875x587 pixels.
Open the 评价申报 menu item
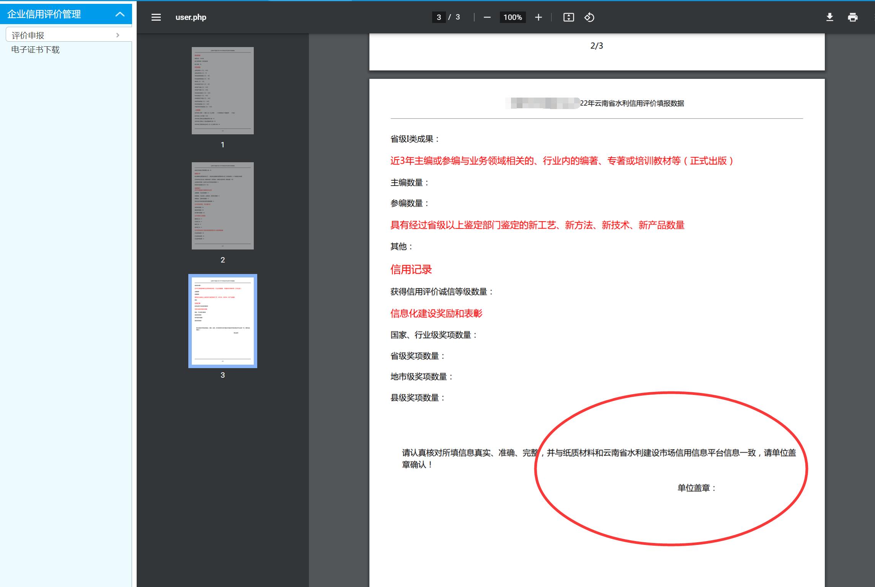[x=28, y=35]
